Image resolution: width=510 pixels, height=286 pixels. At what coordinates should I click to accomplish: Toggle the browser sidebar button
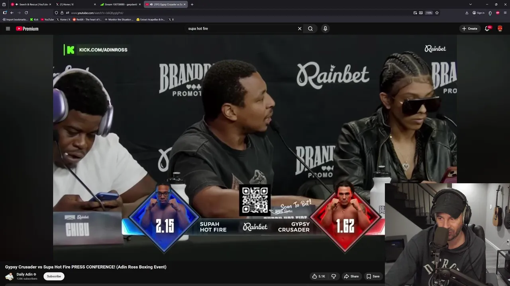(x=5, y=13)
